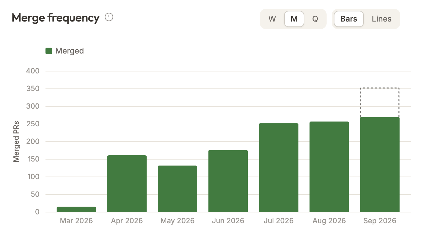The height and width of the screenshot is (248, 430).
Task: Click the dotted Sep 2026 projection box
Action: (380, 102)
